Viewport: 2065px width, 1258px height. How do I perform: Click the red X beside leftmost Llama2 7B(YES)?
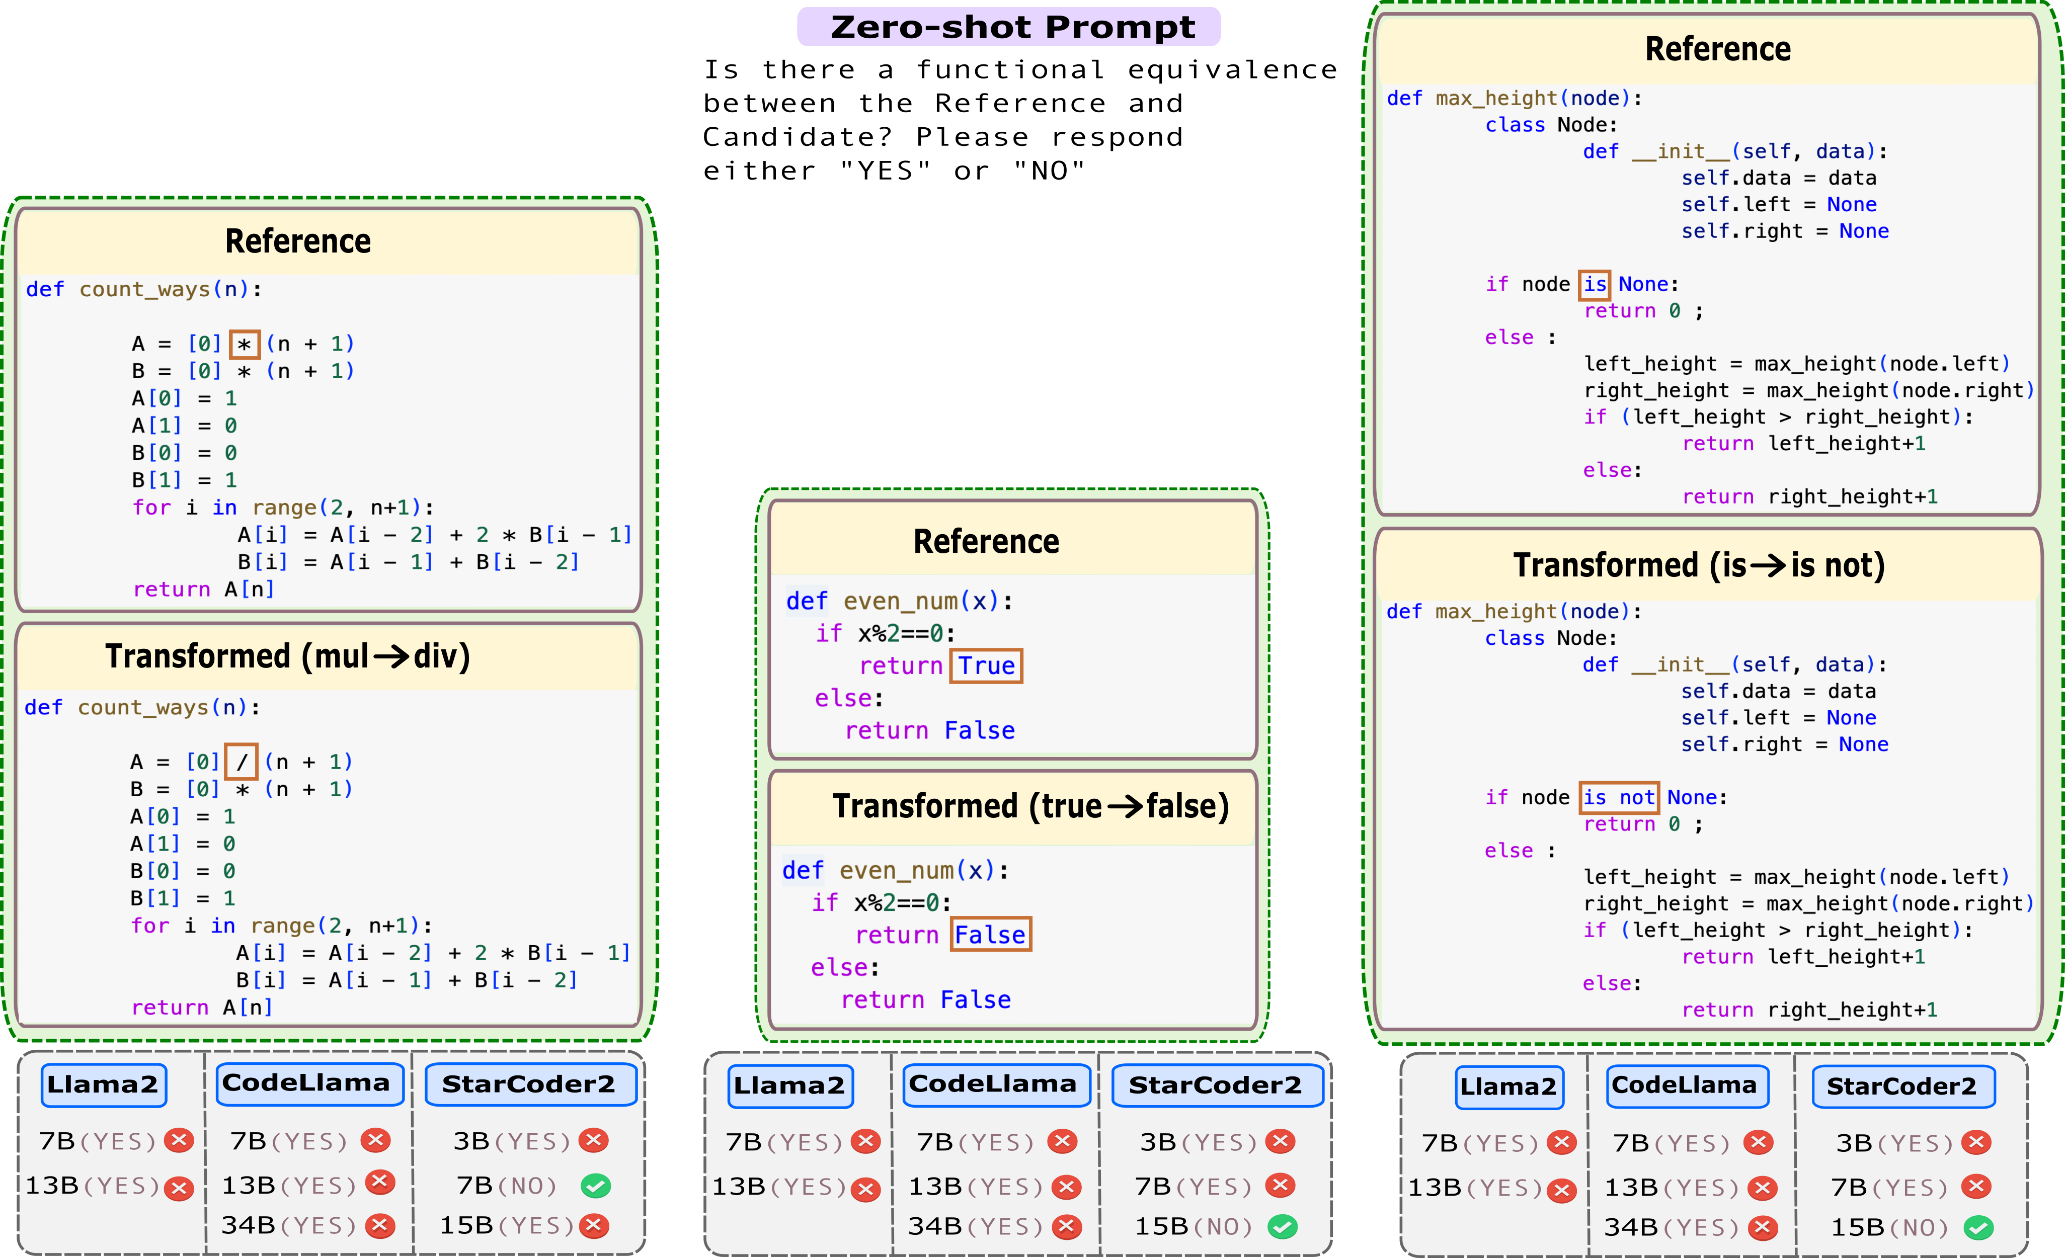[179, 1141]
